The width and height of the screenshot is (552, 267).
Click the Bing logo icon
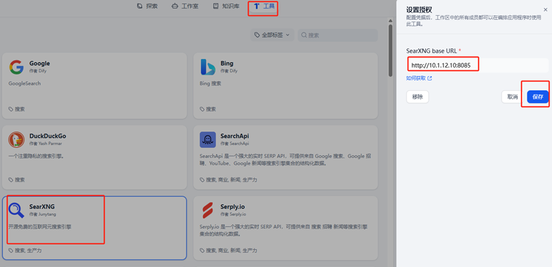pyautogui.click(x=207, y=67)
